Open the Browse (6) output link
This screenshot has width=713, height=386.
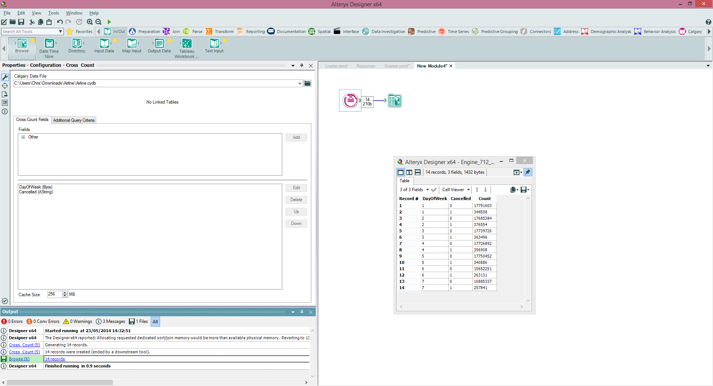tap(19, 359)
